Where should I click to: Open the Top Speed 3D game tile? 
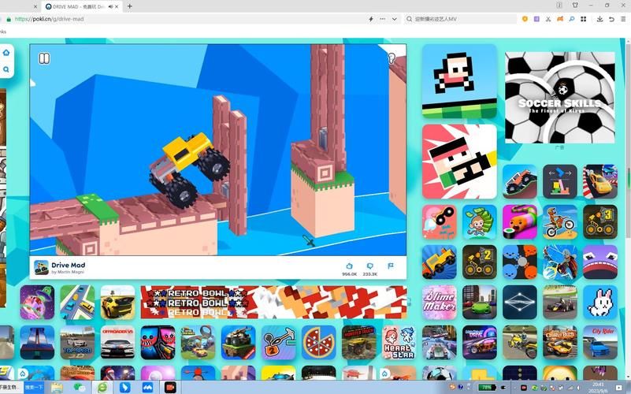[77, 343]
